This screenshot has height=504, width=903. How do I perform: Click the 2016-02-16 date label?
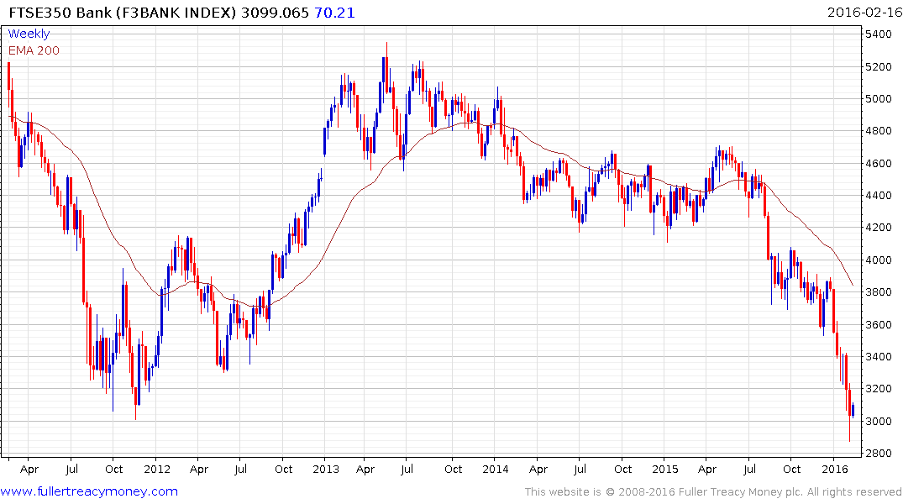[x=864, y=13]
